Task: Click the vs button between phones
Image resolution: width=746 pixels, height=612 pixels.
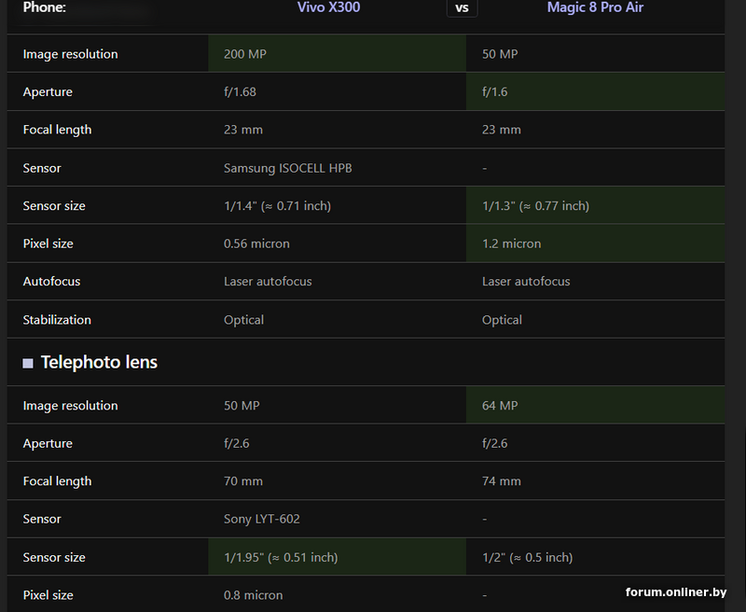Action: point(462,8)
